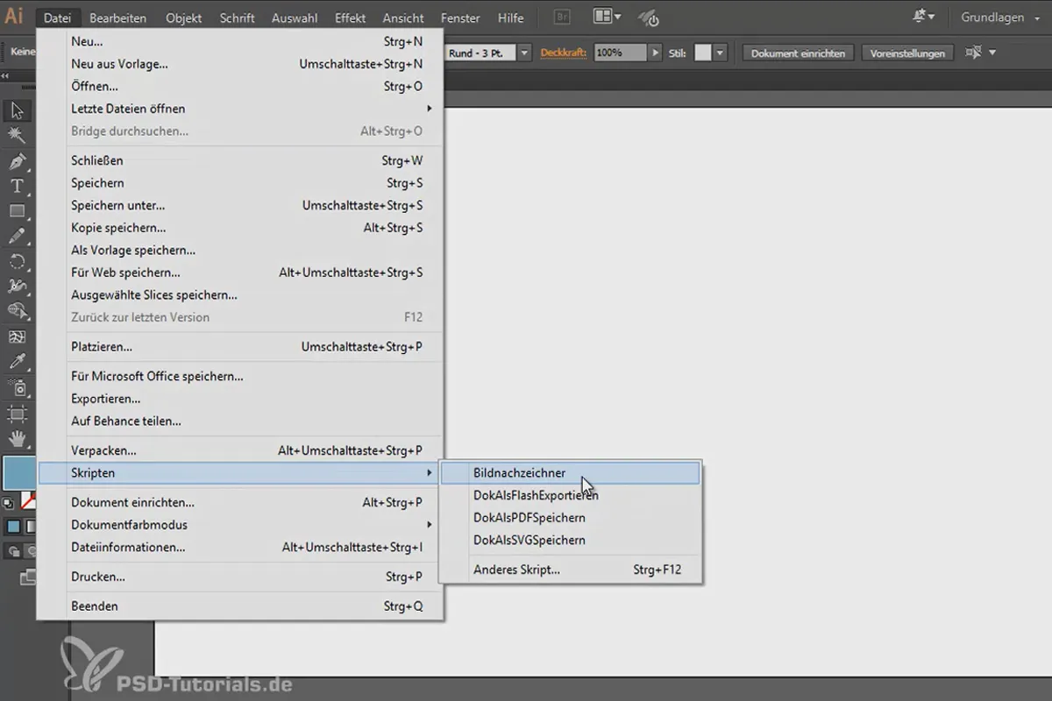Open the arrange documents layout icon
1052x701 pixels.
[607, 17]
